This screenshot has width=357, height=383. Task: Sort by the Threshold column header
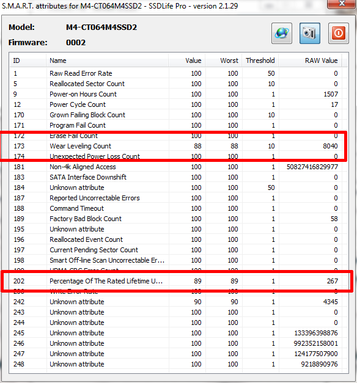pyautogui.click(x=260, y=60)
